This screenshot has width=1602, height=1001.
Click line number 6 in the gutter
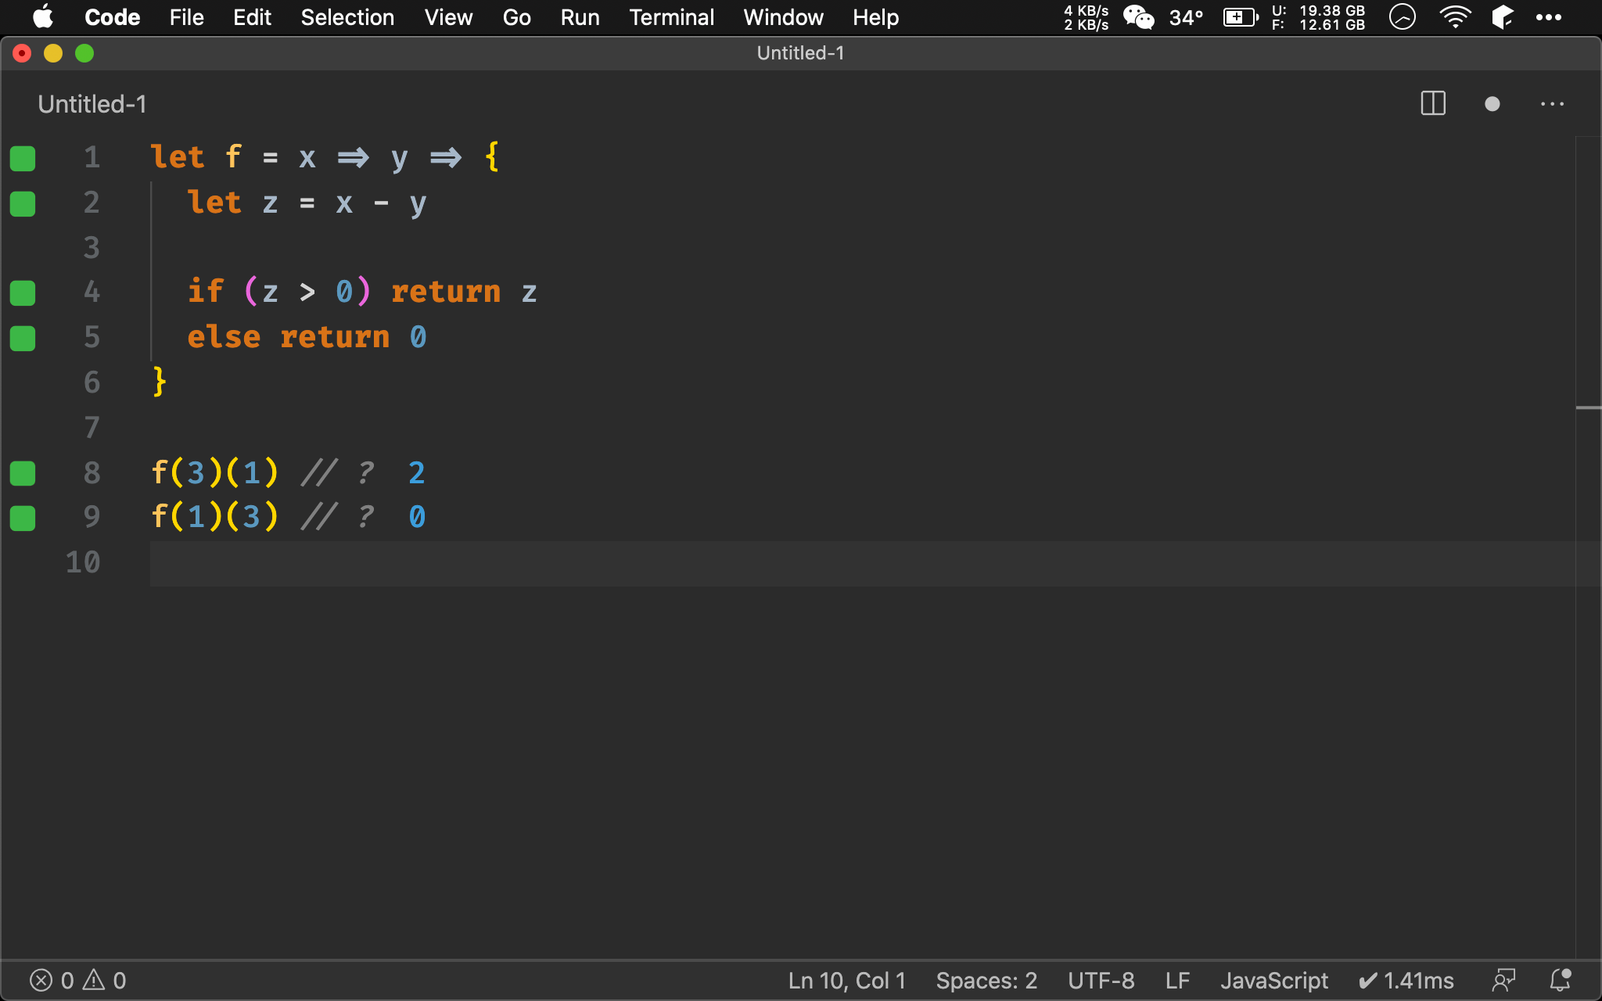pos(92,382)
